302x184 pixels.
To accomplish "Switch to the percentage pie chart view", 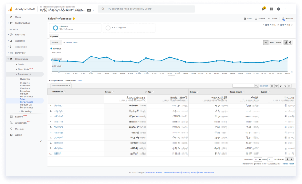I will coord(276,86).
